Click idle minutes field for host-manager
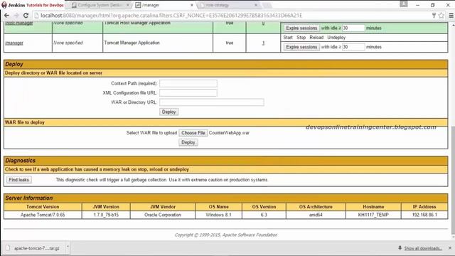Image resolution: width=455 pixels, height=256 pixels. pyautogui.click(x=353, y=28)
